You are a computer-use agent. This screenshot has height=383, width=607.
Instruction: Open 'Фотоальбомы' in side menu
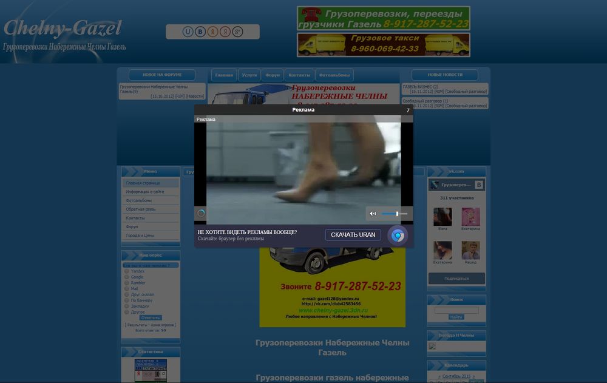(151, 200)
